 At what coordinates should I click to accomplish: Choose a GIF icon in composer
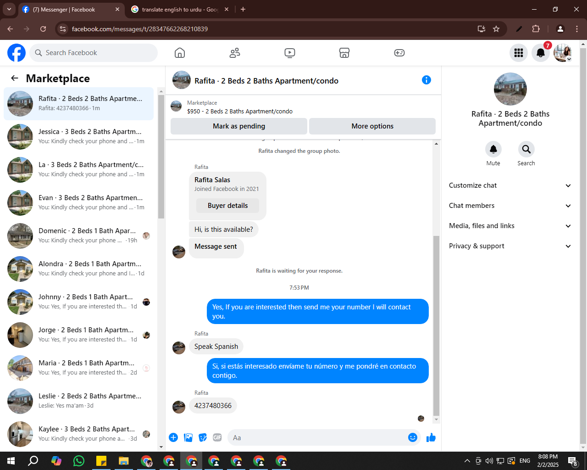217,437
